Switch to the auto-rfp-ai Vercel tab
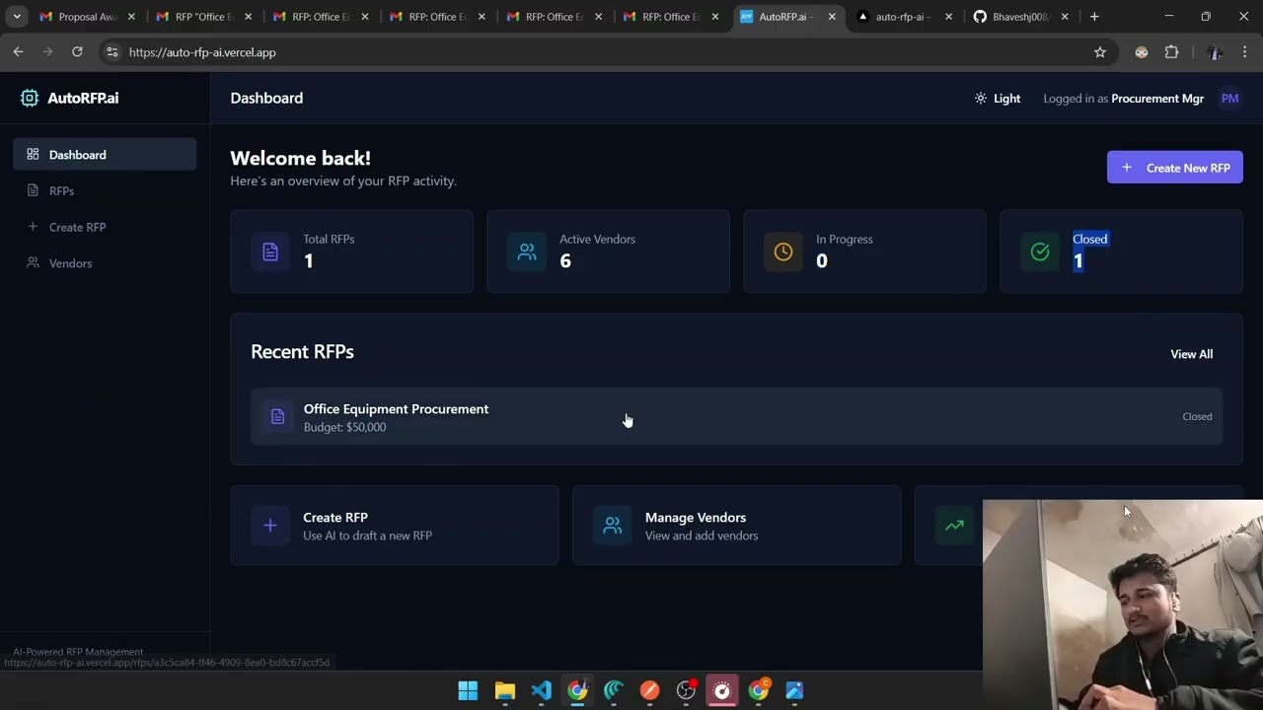 [x=903, y=17]
